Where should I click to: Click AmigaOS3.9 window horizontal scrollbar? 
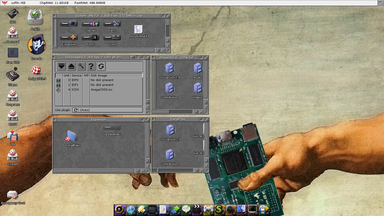tap(173, 112)
